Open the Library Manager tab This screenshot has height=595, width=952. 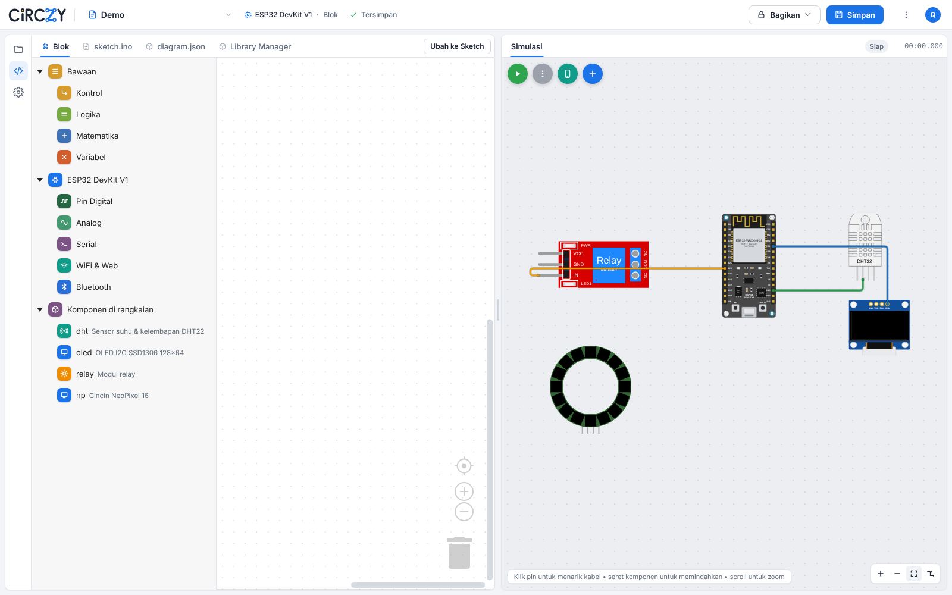point(255,46)
